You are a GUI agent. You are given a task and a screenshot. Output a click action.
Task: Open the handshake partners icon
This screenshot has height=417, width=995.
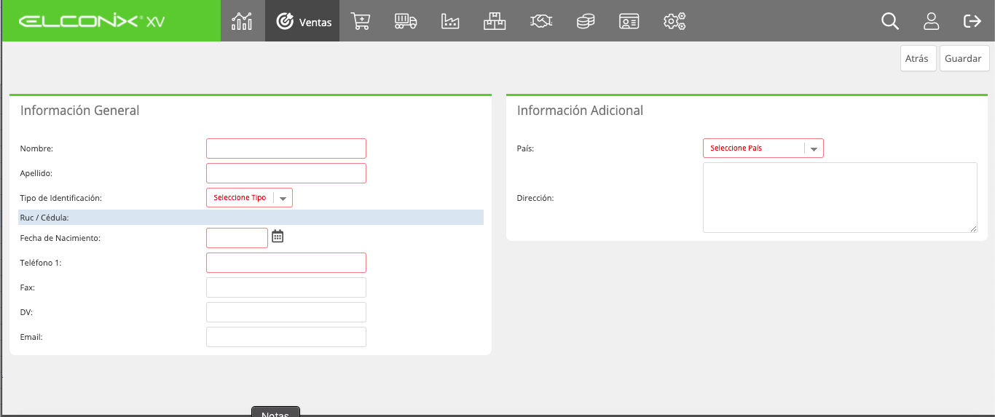[540, 21]
